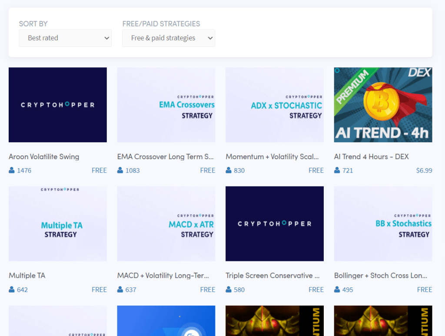
Task: Click the 'Bollinger + Stoch Cross Lon...' title
Action: click(x=381, y=275)
